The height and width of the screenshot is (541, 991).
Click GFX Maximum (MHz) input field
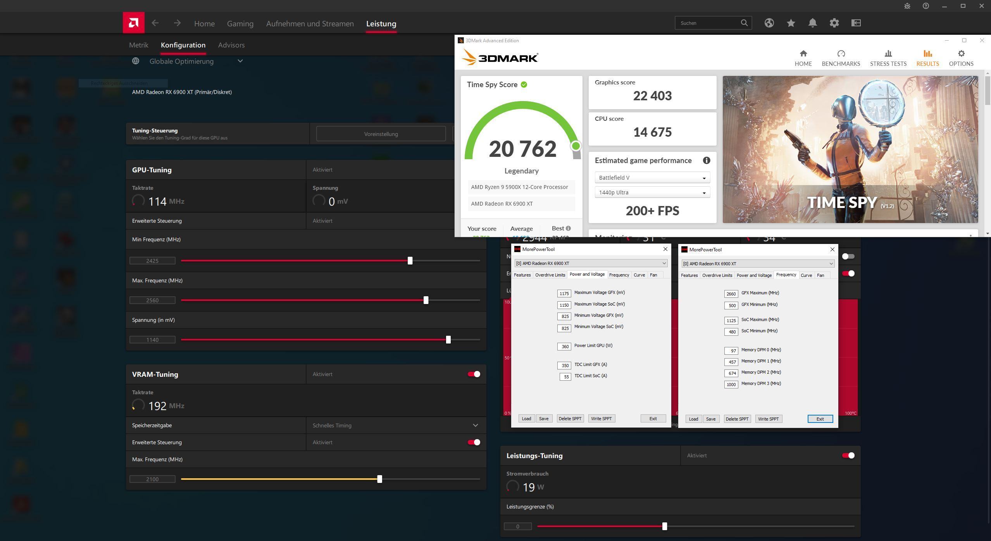tap(731, 294)
